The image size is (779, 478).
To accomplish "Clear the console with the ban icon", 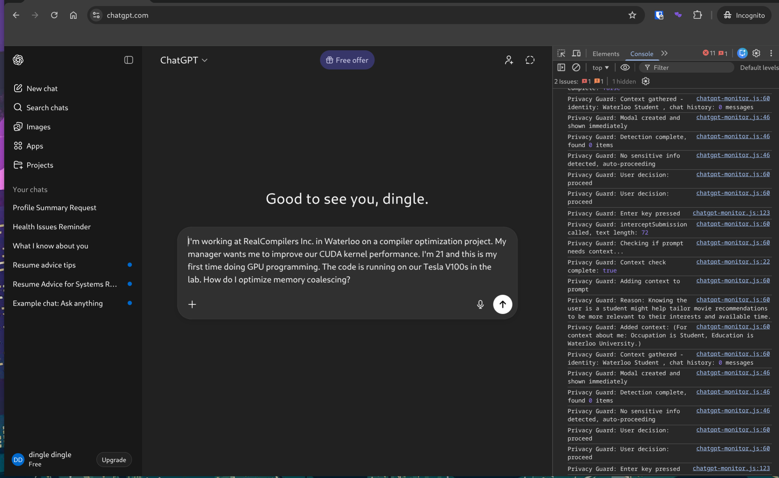I will click(576, 67).
